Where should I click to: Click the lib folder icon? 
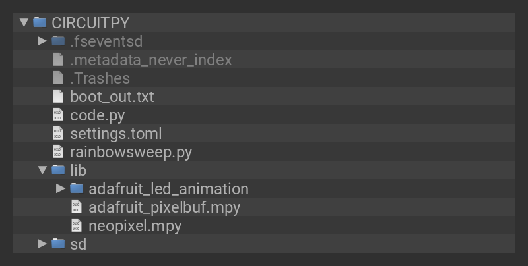pyautogui.click(x=58, y=170)
